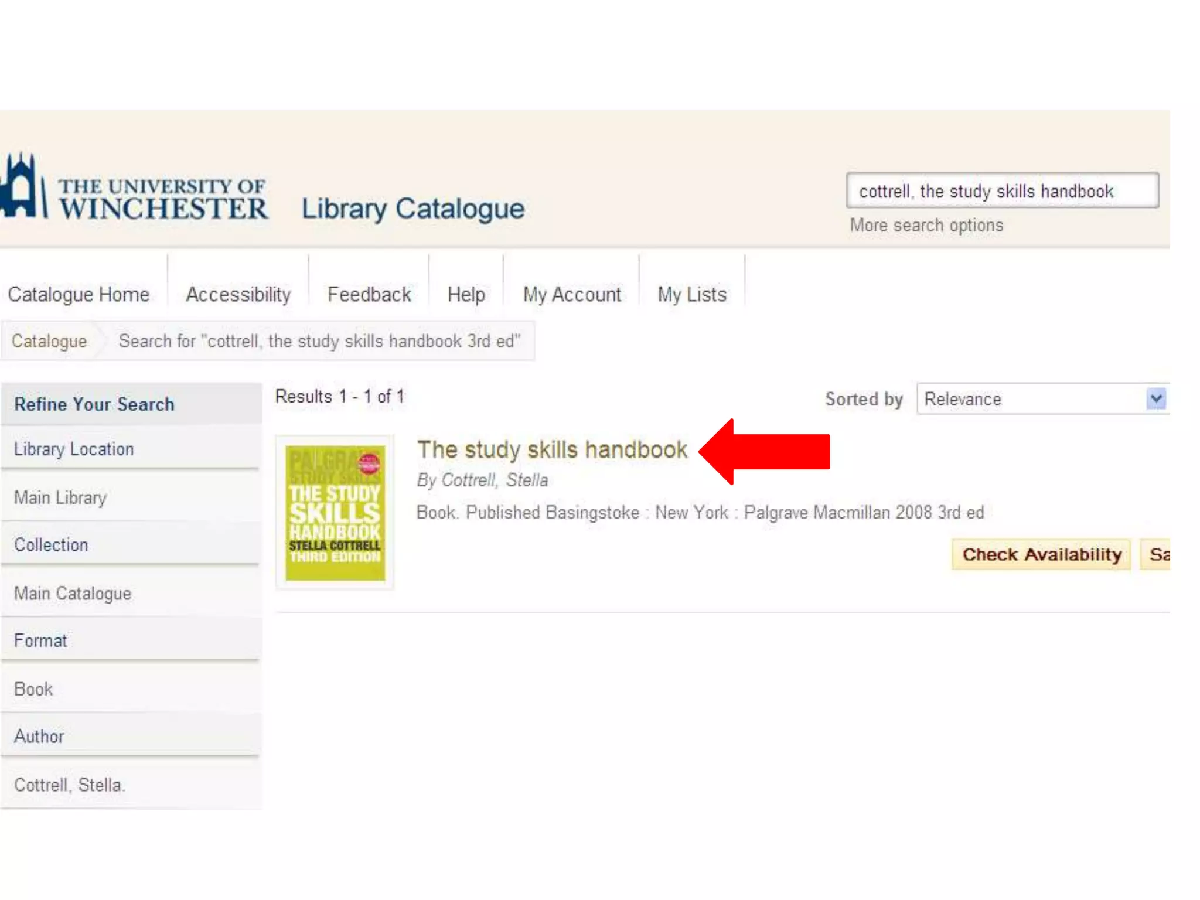Go to My Account
The height and width of the screenshot is (900, 1200).
572,294
